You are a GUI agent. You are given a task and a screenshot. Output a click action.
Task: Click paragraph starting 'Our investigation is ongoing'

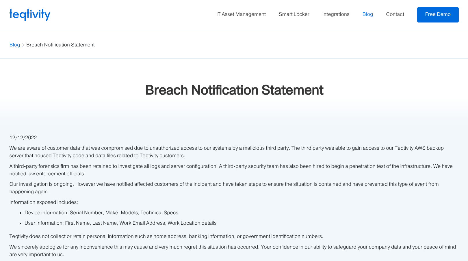pyautogui.click(x=224, y=188)
